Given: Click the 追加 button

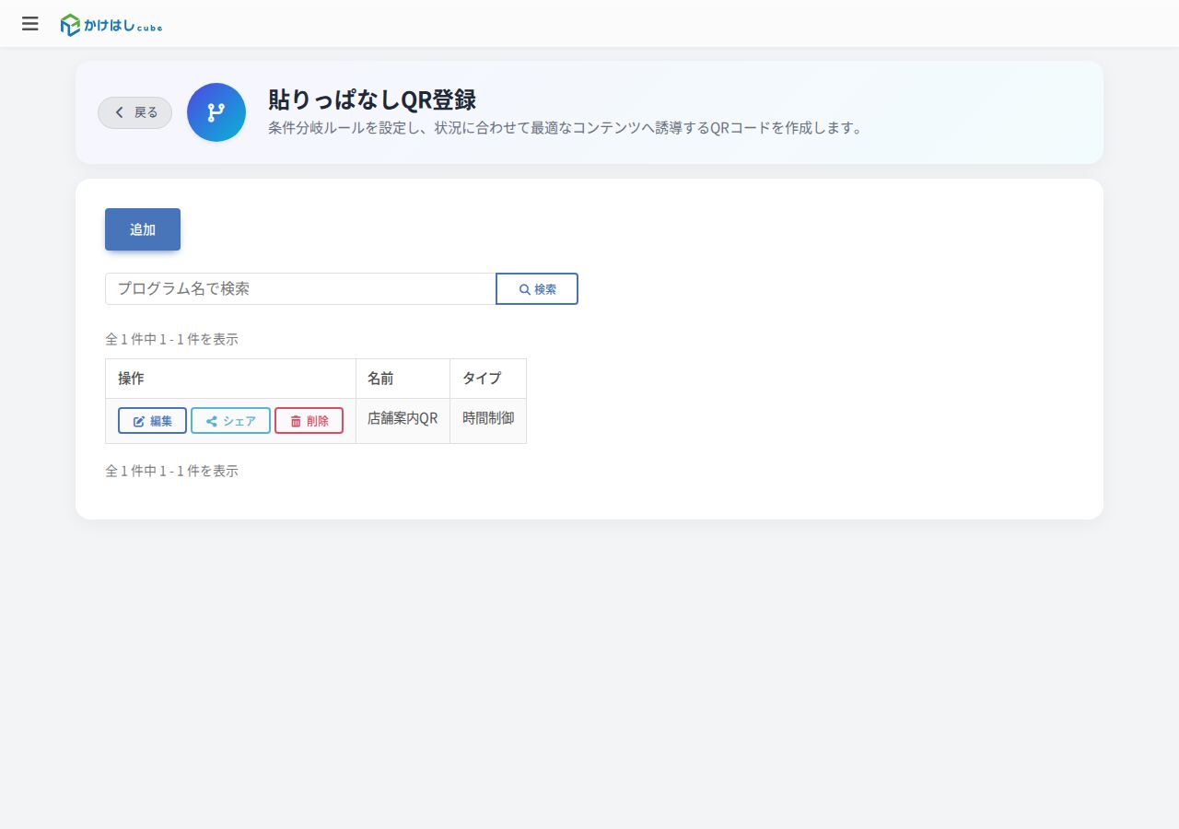Looking at the screenshot, I should (143, 229).
